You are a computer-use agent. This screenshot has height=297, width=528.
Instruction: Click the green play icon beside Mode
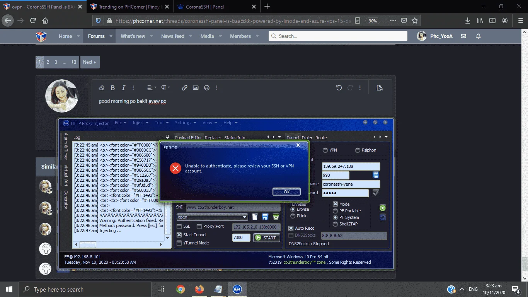(x=383, y=208)
